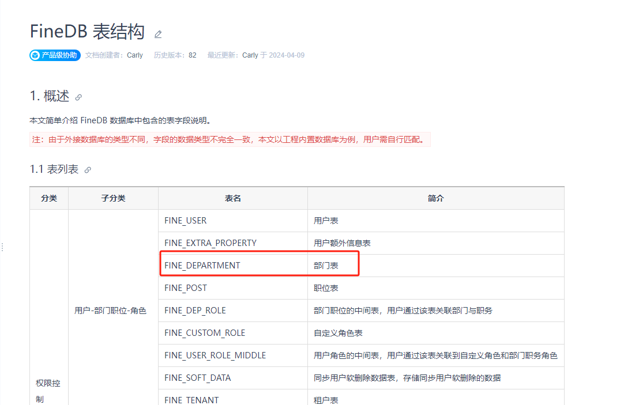The image size is (639, 405).
Task: Click the description starting with 部门职位的中间表
Action: (x=435, y=311)
